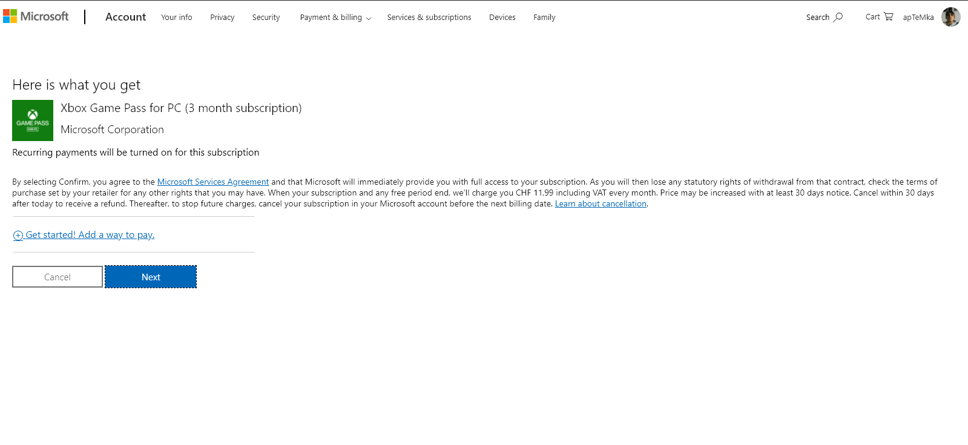The height and width of the screenshot is (445, 968).
Task: Click the Microsoft logo
Action: point(36,16)
